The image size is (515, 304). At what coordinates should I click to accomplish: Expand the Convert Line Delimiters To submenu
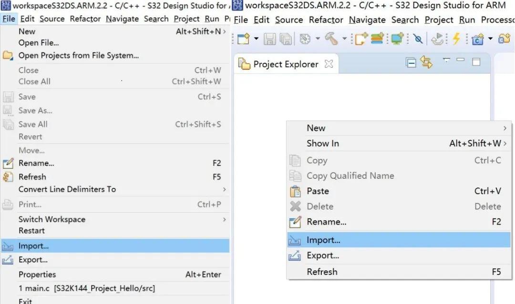[x=224, y=189]
